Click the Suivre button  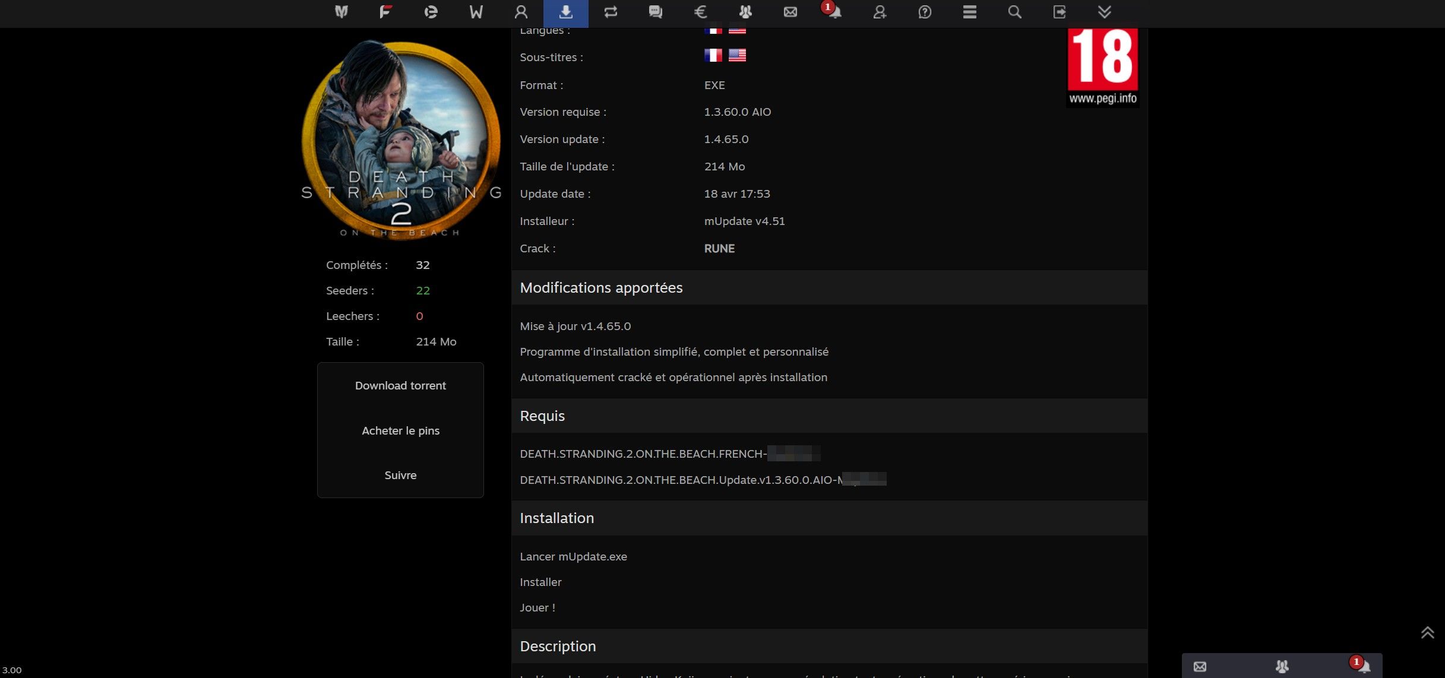click(x=400, y=475)
